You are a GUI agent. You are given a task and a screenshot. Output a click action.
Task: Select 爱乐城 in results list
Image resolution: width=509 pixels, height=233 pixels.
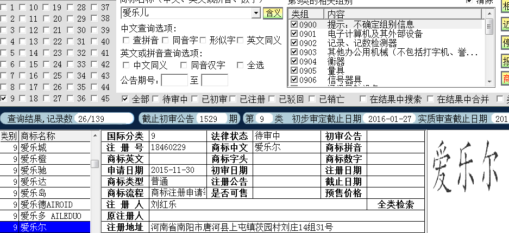click(x=45, y=148)
